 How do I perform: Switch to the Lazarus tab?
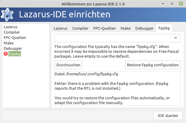pos(61,28)
